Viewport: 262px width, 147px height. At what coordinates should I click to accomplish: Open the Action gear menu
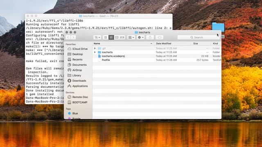(140, 37)
